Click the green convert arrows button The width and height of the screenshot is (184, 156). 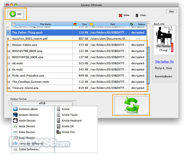[x=131, y=105]
